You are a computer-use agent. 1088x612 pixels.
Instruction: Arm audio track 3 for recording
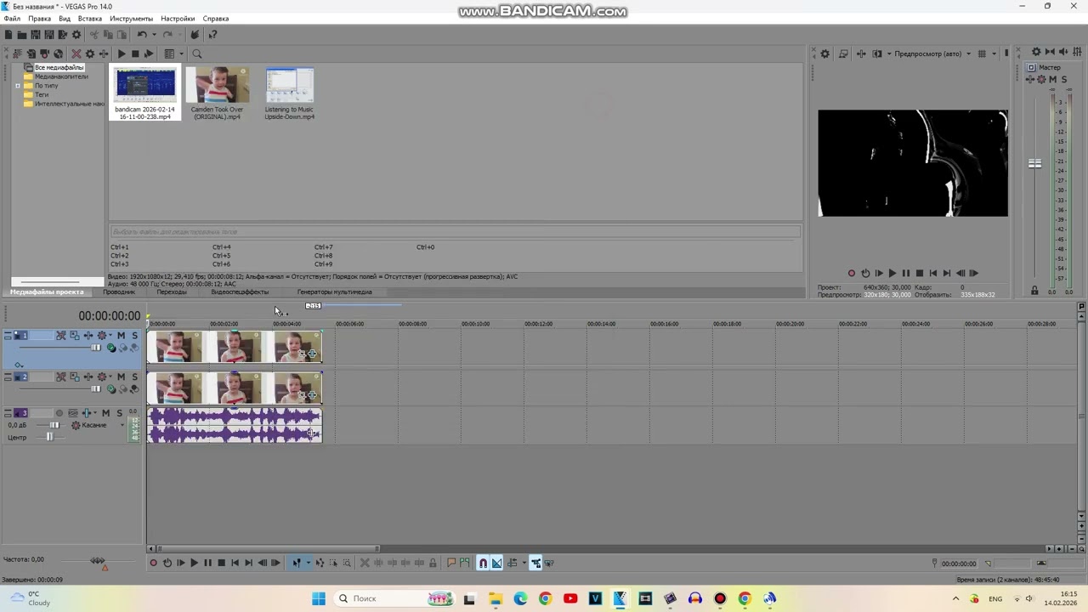(x=59, y=413)
